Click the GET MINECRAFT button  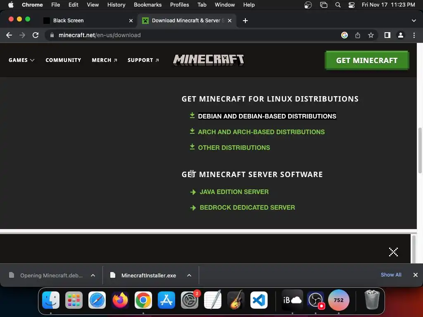pyautogui.click(x=367, y=60)
